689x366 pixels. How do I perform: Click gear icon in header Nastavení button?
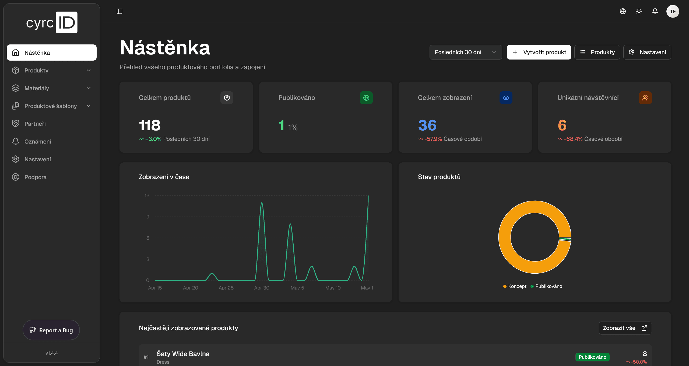(632, 52)
